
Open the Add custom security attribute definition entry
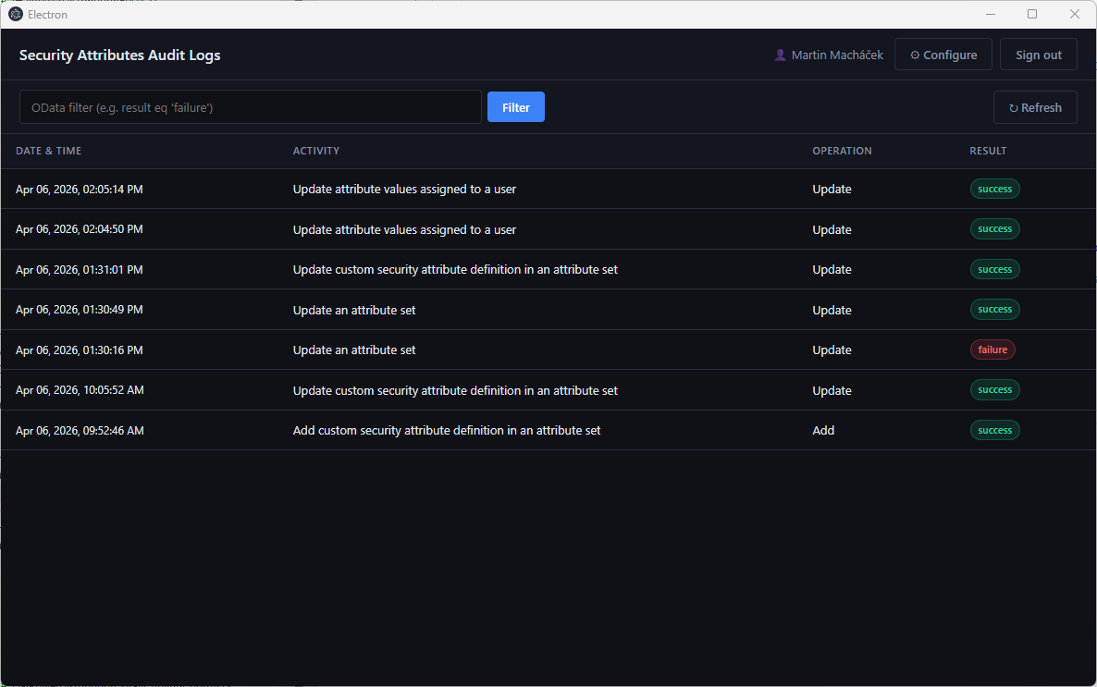(447, 430)
